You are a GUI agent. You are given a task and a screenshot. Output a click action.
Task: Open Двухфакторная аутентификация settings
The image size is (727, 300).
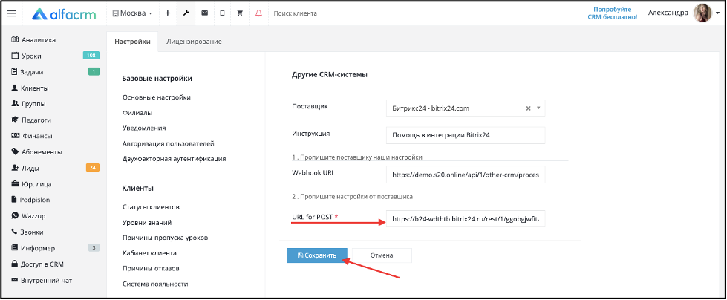click(175, 159)
